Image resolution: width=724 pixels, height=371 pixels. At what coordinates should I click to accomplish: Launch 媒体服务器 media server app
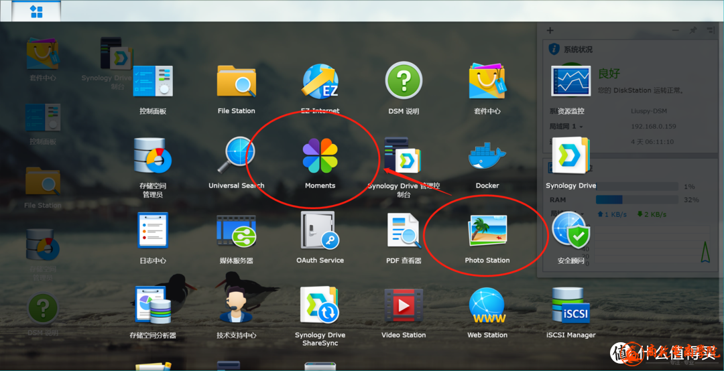pyautogui.click(x=237, y=230)
